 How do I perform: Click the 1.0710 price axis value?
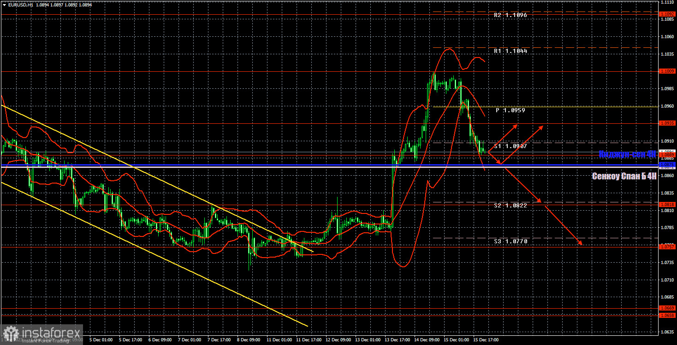[668, 280]
